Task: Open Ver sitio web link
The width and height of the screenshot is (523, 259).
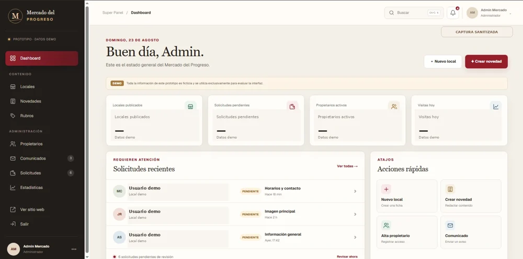Action: point(42,210)
